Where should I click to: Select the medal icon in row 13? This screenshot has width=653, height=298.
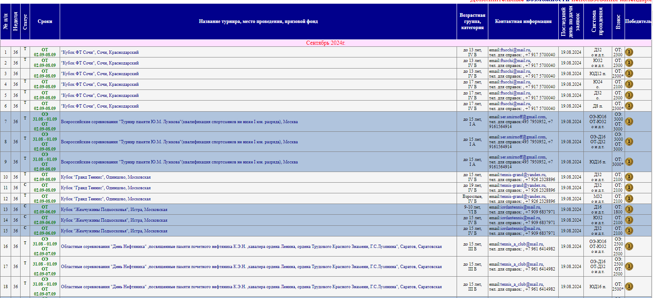click(x=629, y=209)
